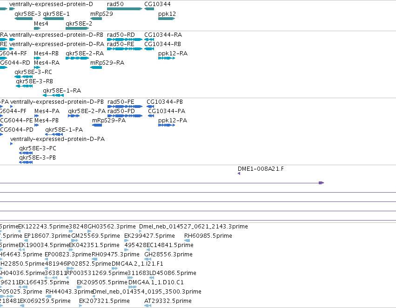Click the 'rad50' gene label
396x308 pixels.
(115, 4)
